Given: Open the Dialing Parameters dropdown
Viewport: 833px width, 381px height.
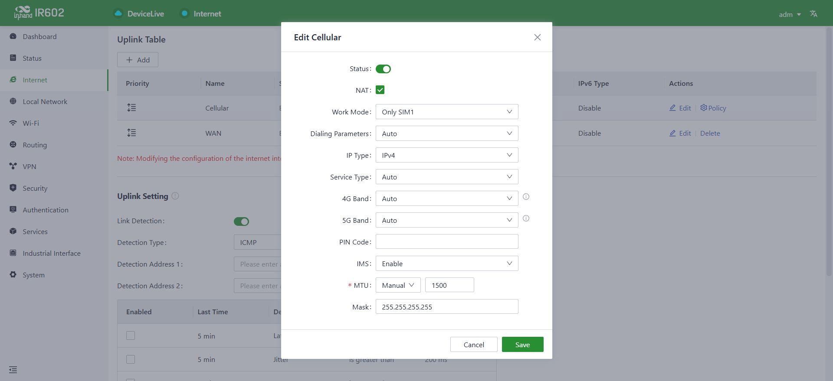Looking at the screenshot, I should pos(447,134).
